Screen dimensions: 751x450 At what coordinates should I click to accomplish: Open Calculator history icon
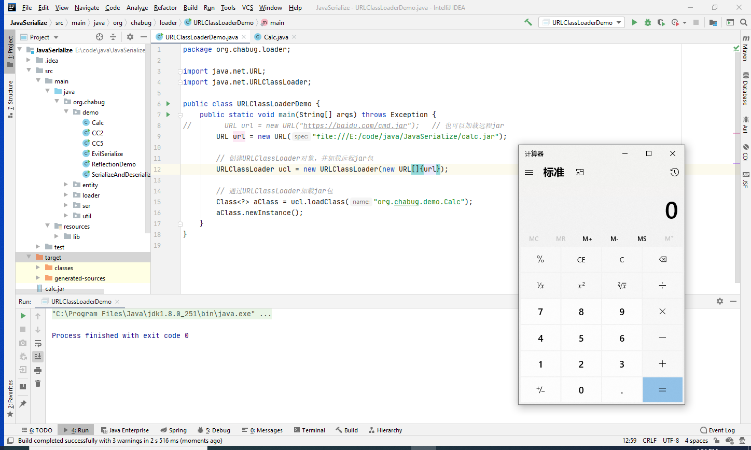click(x=674, y=172)
